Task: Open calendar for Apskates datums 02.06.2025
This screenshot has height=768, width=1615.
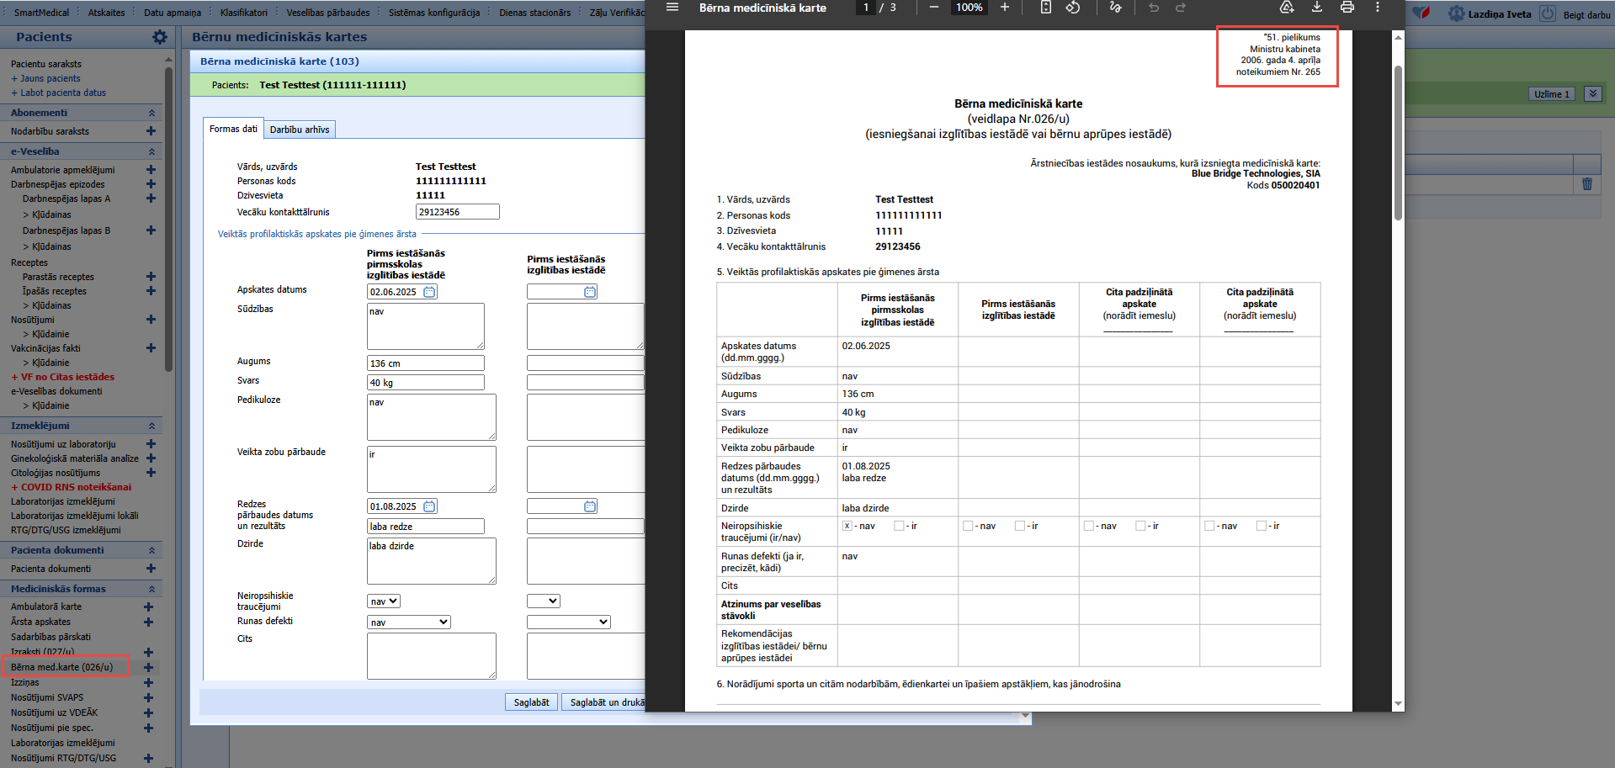Action: tap(429, 292)
